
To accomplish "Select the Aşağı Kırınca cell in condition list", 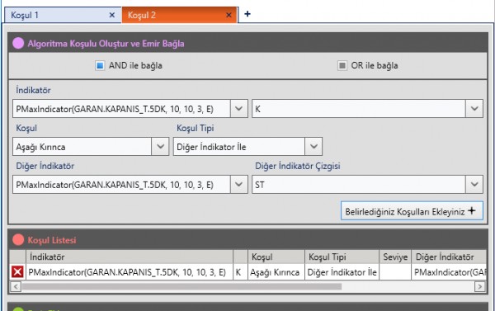I will (276, 272).
